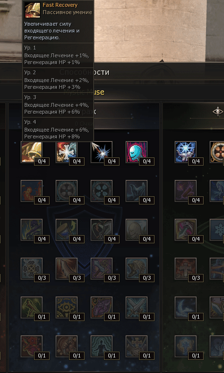This screenshot has width=224, height=373.
Task: Pick the hourglass with arrows skill
Action: [x=67, y=230]
